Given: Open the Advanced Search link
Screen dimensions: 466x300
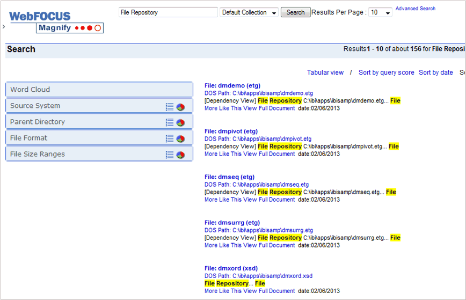Looking at the screenshot, I should (x=415, y=8).
